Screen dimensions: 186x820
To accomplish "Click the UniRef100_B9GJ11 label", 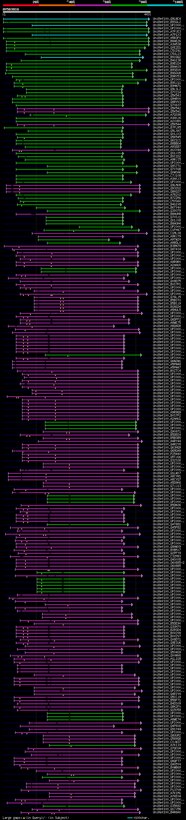I will [167, 83].
